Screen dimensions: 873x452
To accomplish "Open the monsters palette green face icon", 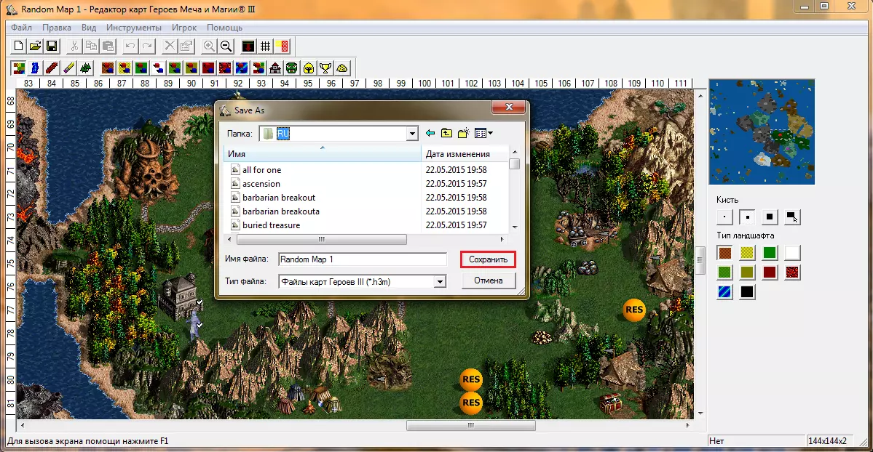I will pos(292,68).
